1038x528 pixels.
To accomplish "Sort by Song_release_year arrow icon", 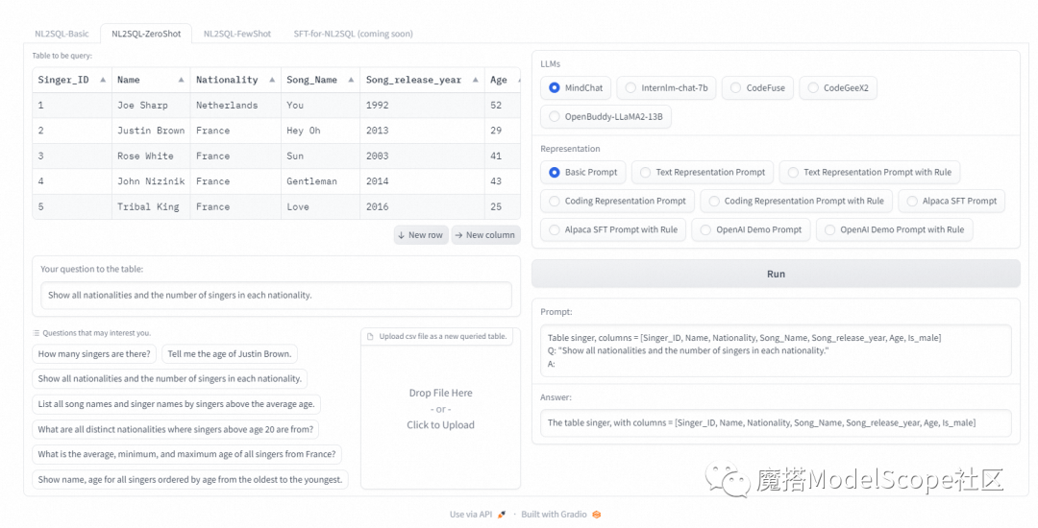I will click(x=475, y=80).
